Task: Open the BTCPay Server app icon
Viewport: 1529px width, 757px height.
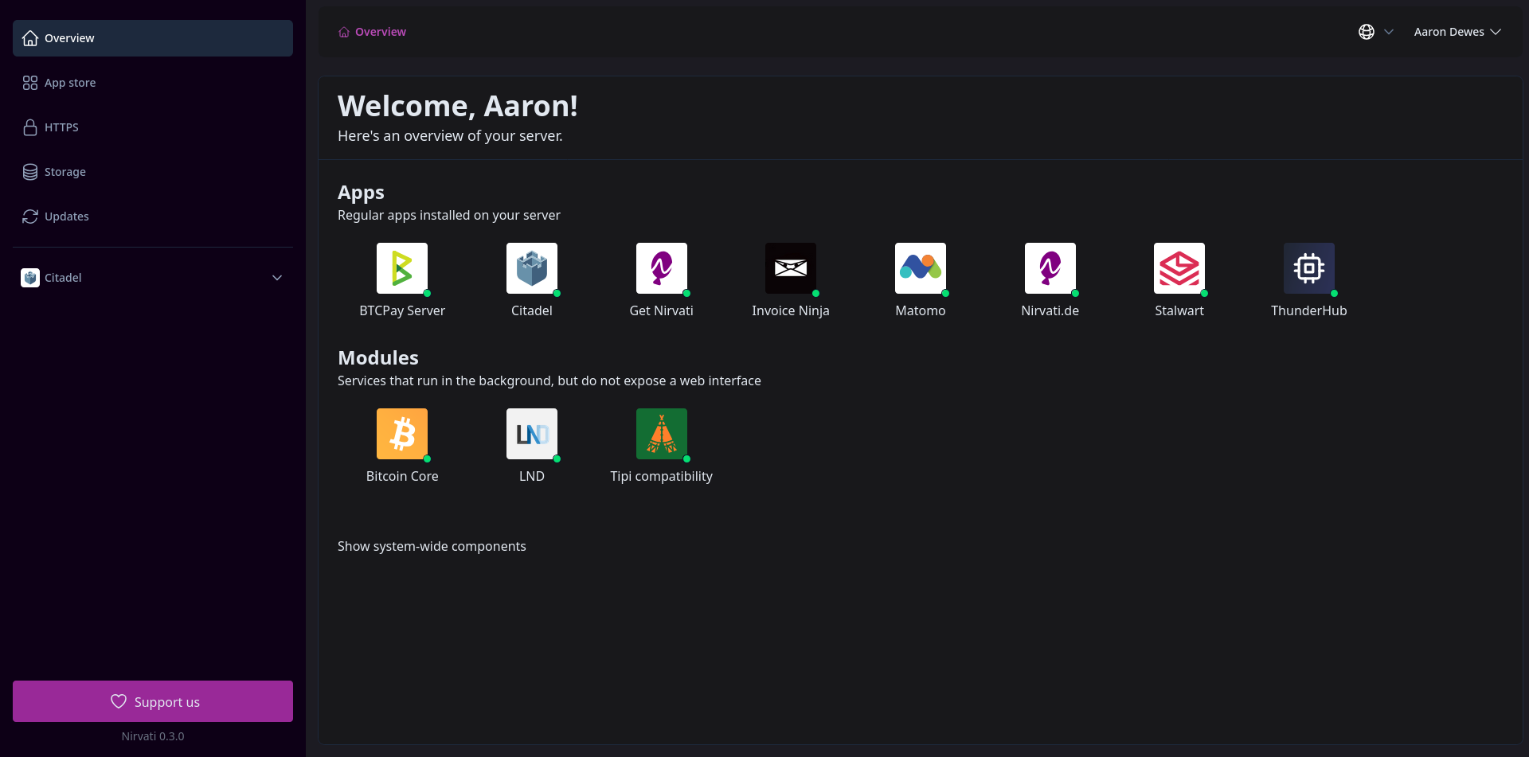Action: coord(401,268)
